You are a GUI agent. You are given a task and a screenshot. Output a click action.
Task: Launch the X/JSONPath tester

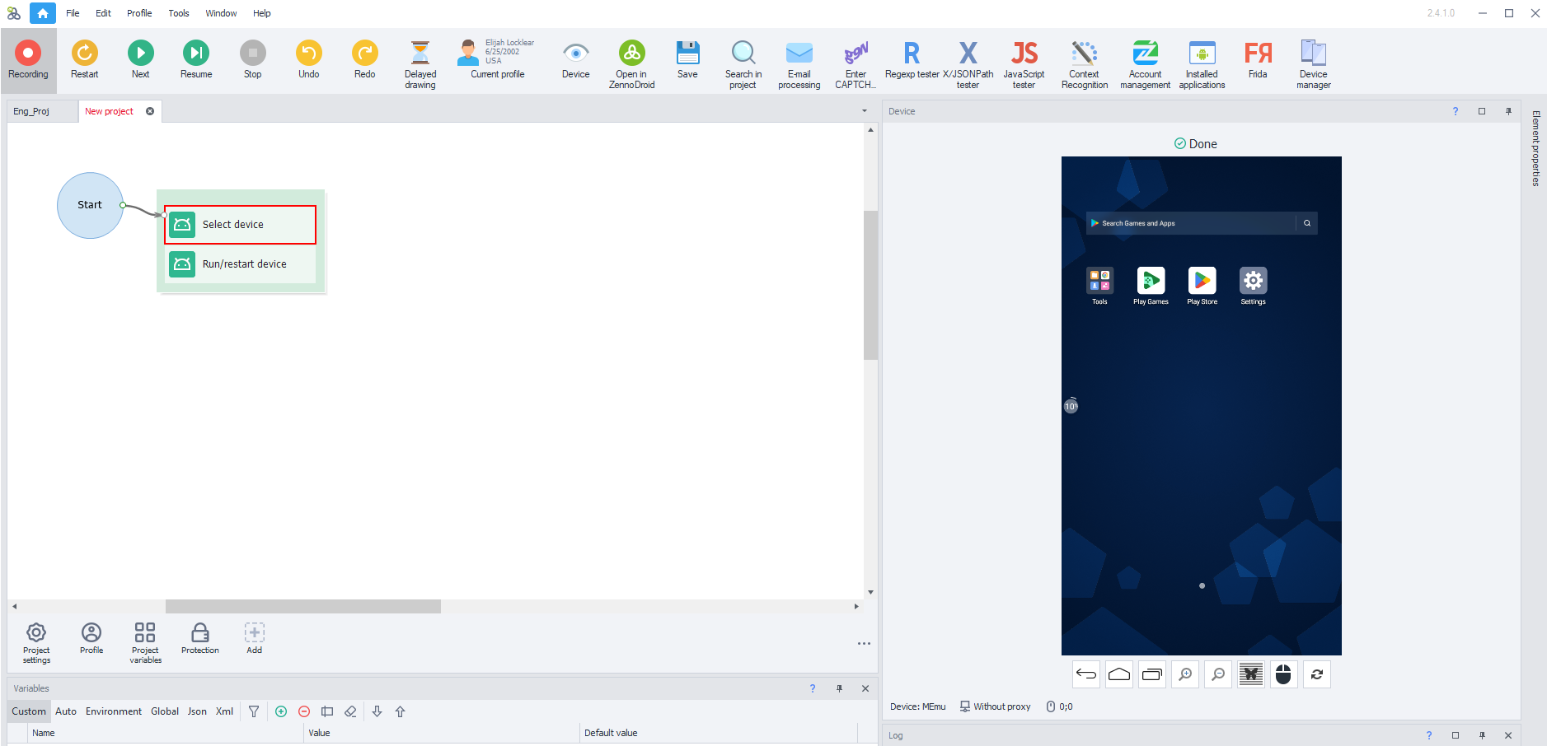point(968,61)
